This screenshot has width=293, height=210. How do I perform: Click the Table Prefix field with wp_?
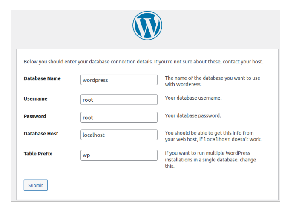coord(119,155)
